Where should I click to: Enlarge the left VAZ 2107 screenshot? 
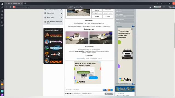click(x=77, y=38)
